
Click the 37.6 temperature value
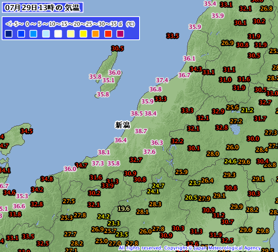click(149, 152)
